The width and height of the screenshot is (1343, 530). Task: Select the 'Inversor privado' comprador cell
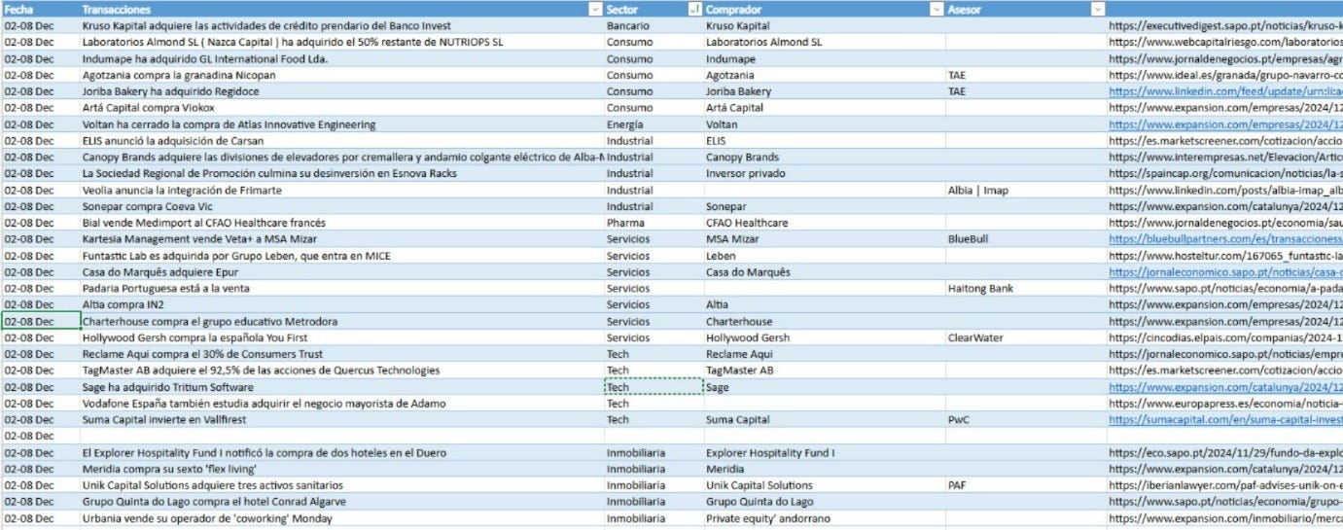824,174
